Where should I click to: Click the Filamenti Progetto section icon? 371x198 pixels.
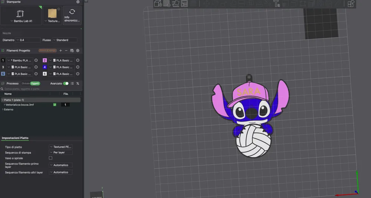tap(3, 50)
